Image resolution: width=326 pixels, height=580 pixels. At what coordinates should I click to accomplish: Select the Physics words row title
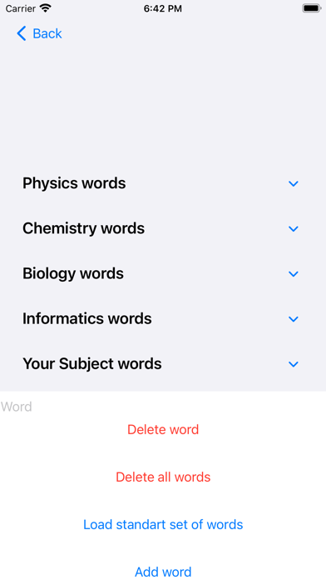coord(74,183)
